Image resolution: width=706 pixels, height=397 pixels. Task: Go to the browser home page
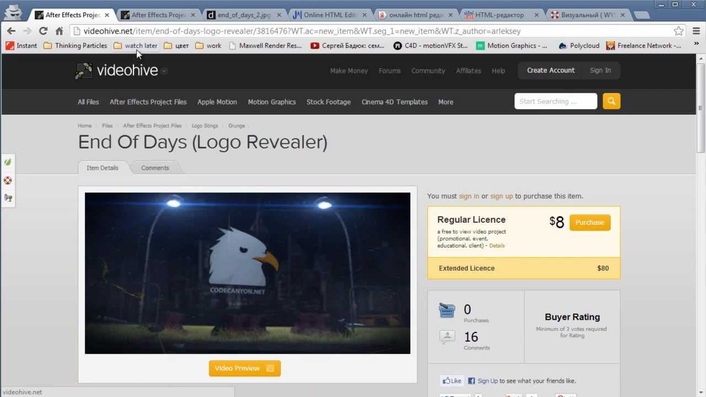click(59, 31)
